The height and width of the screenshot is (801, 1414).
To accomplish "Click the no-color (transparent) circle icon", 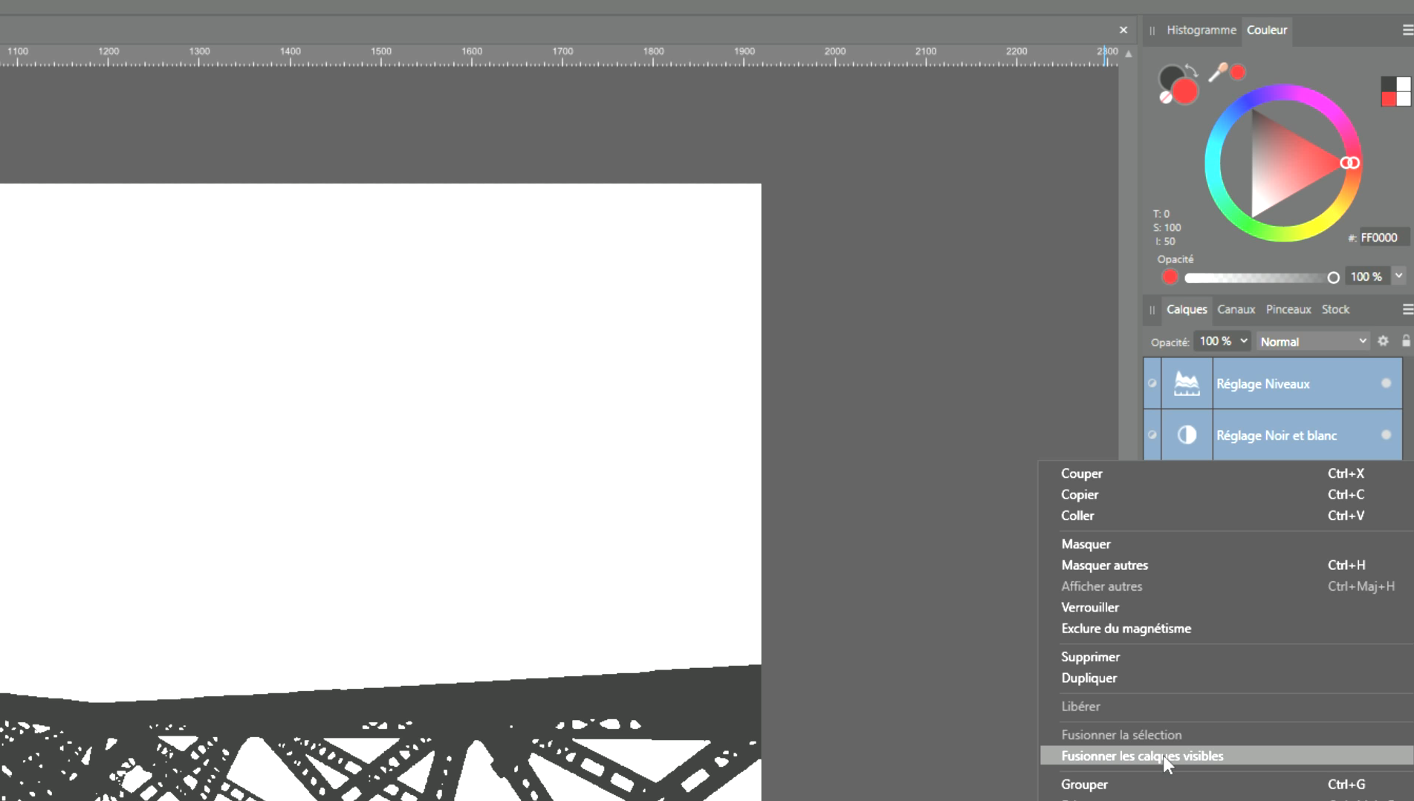I will click(x=1165, y=98).
